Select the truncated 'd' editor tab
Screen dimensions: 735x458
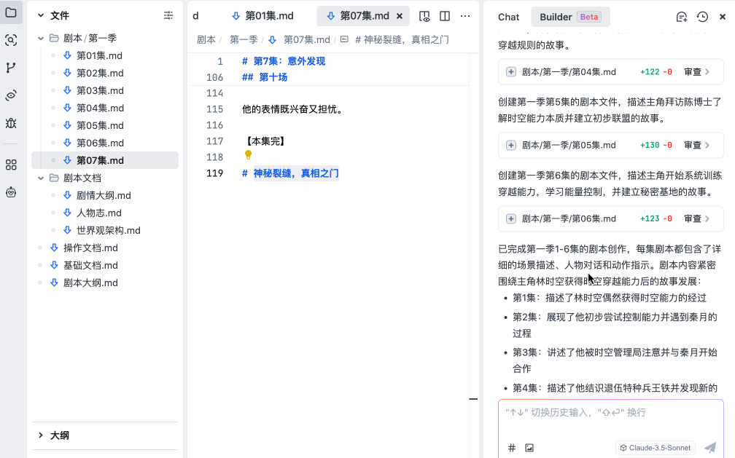point(195,16)
